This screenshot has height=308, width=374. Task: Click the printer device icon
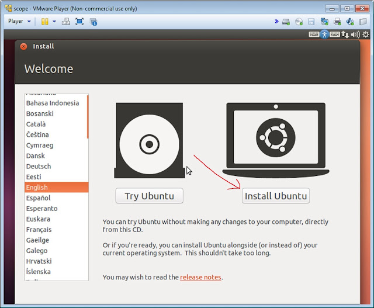(337, 22)
